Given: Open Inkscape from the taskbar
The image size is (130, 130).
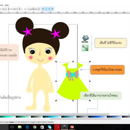Looking at the screenshot, I should (64, 127).
